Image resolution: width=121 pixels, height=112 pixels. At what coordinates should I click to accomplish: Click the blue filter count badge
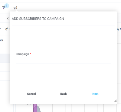[7, 6]
